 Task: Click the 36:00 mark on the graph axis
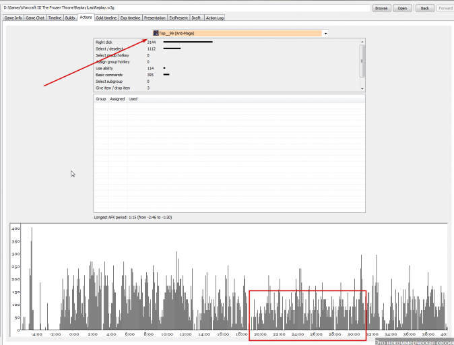tap(409, 334)
